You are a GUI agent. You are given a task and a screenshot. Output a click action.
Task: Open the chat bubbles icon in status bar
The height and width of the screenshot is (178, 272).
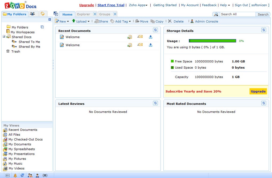(x=22, y=175)
